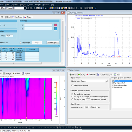Click the Solvent Type button
This screenshot has width=132, height=132.
click(53, 42)
